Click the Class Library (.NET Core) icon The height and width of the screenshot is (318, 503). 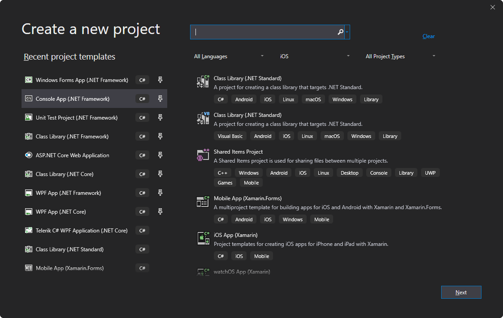tap(29, 174)
